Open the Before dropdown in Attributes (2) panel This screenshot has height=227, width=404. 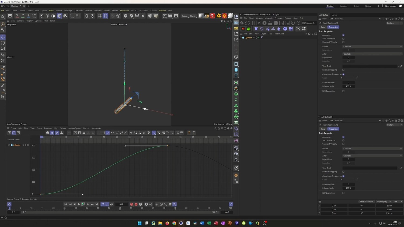point(372,148)
